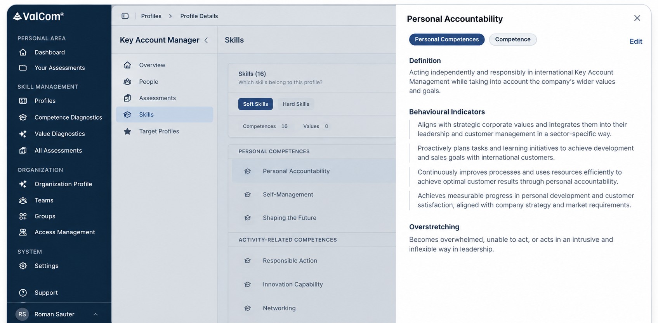Screen dimensions: 658x323
Task: Click the Personal Competences tag pill
Action: coord(447,40)
